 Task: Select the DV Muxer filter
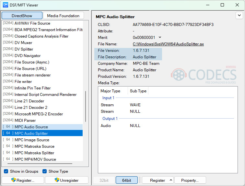point(42,43)
